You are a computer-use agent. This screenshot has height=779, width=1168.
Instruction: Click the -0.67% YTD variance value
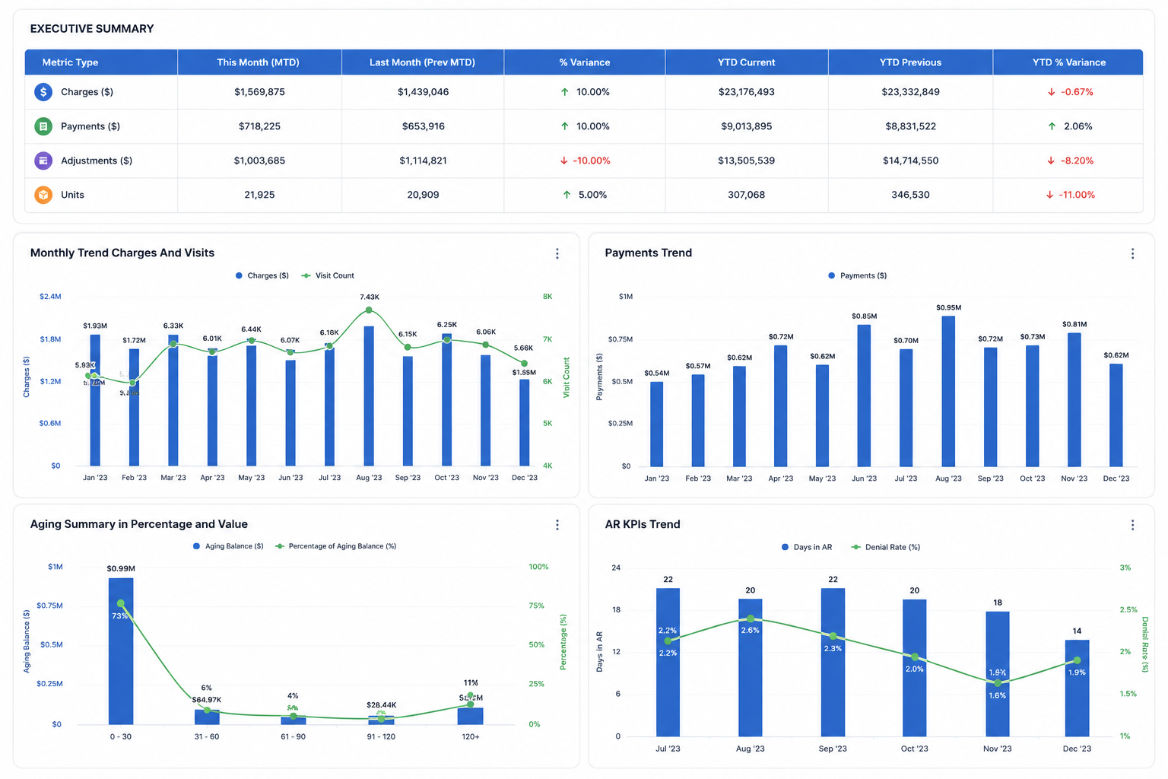pyautogui.click(x=1078, y=92)
